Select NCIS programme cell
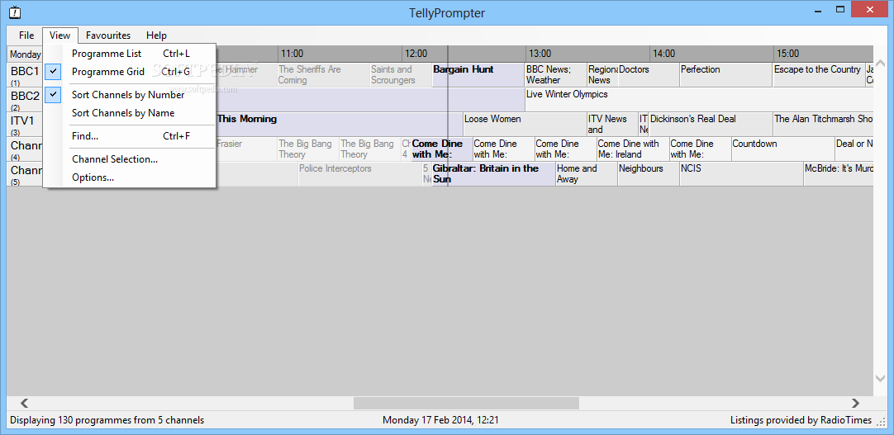Image resolution: width=894 pixels, height=435 pixels. click(x=741, y=173)
